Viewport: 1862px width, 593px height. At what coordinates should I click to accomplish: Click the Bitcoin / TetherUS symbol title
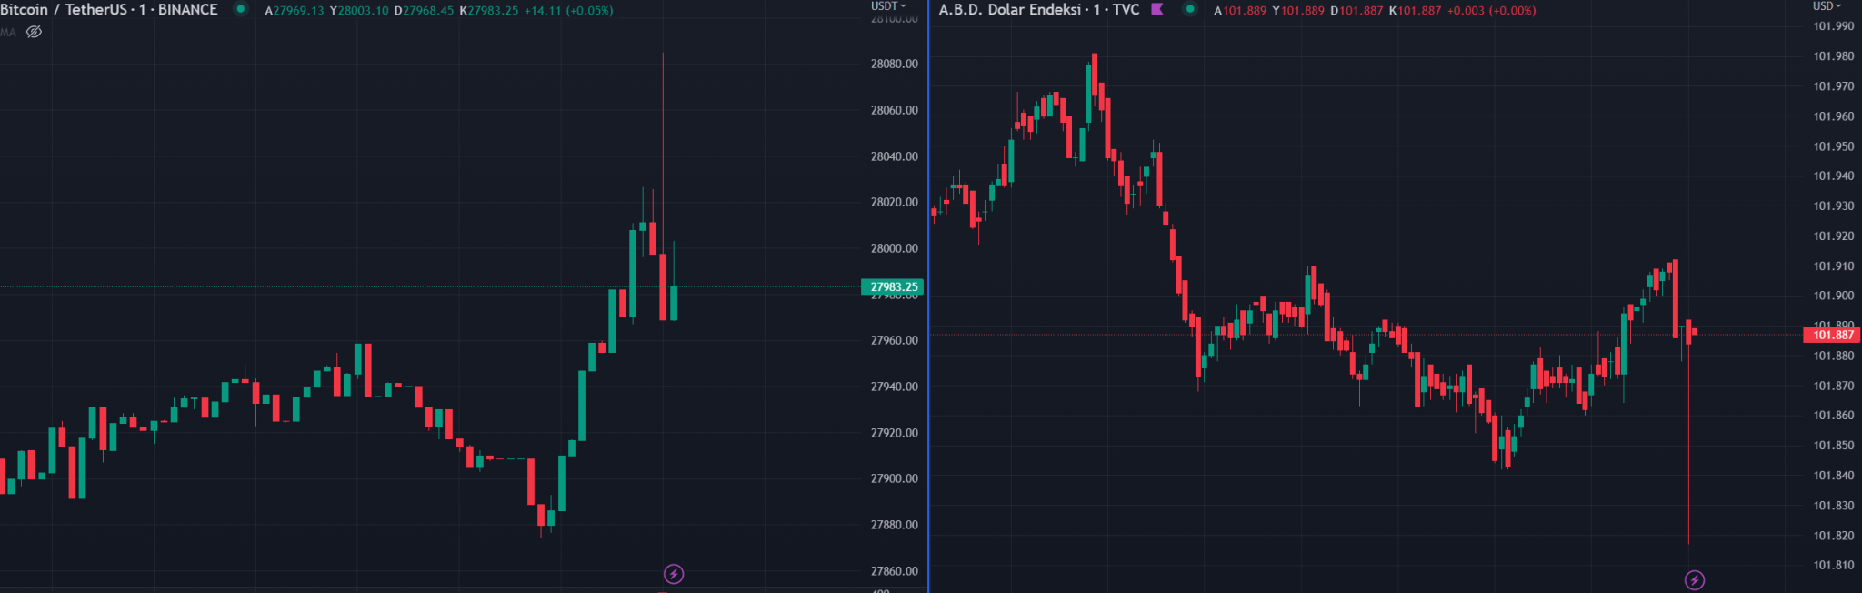(109, 9)
